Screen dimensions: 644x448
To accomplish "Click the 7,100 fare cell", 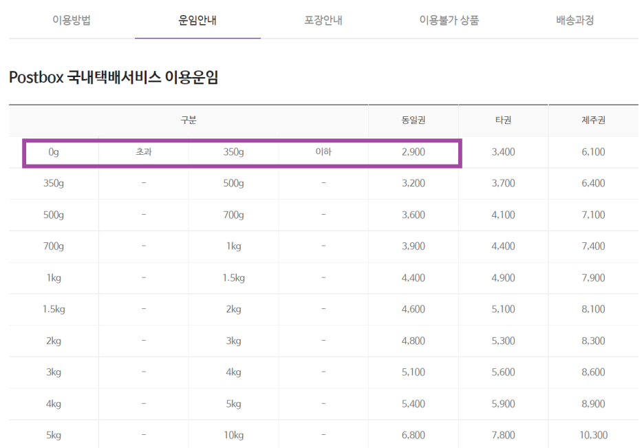I will (x=593, y=215).
